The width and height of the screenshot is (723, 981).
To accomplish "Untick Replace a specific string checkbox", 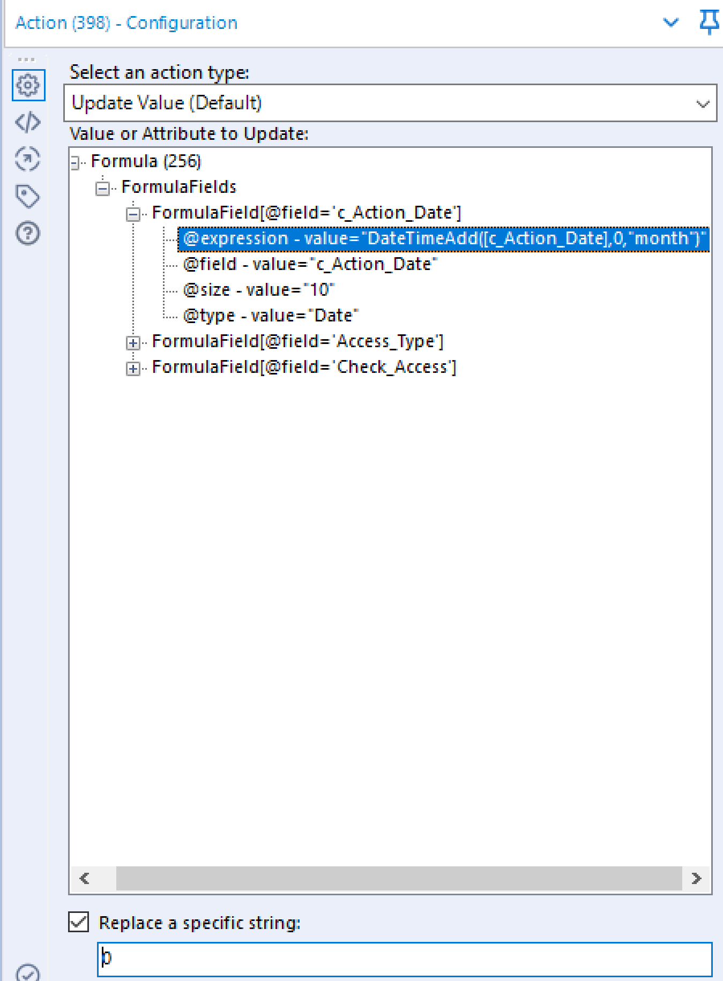I will click(x=79, y=922).
